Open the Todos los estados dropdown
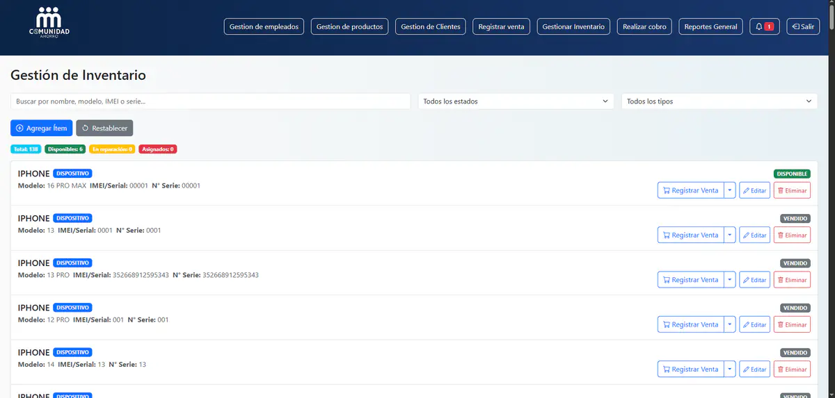Viewport: 835px width, 398px height. 516,101
